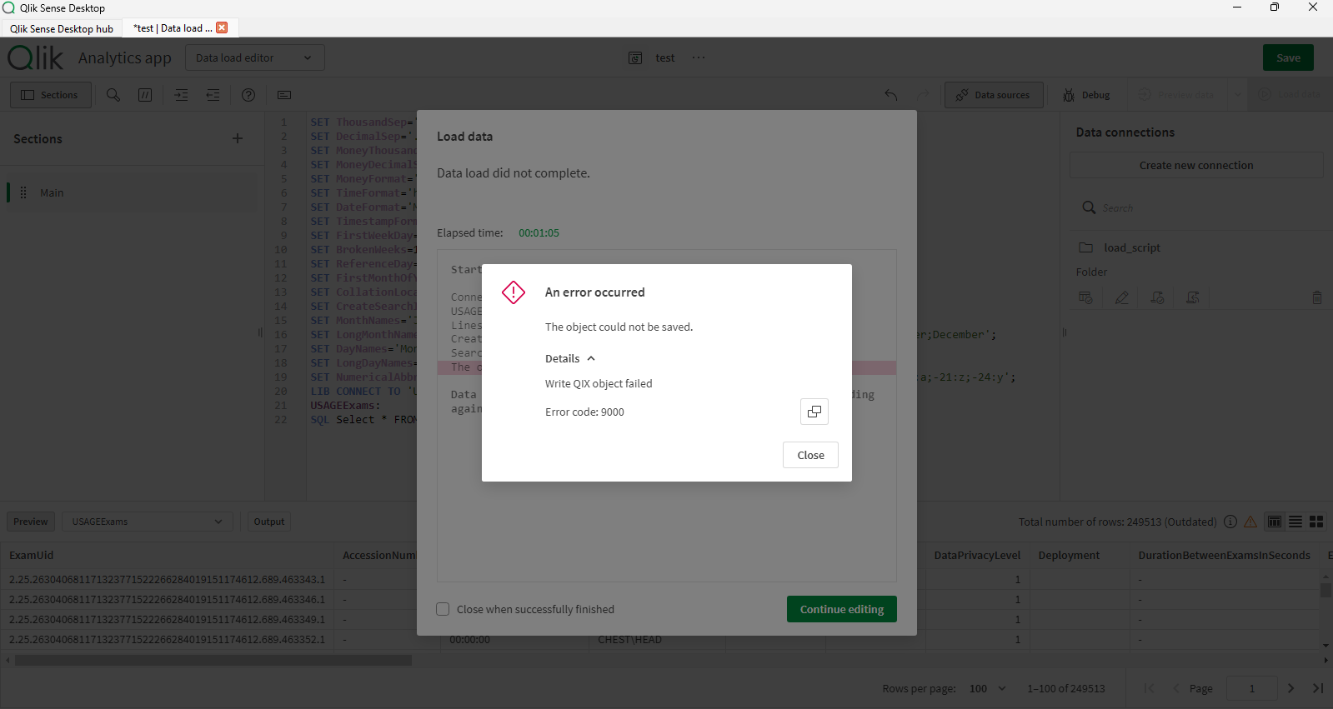The image size is (1333, 709).
Task: Click the page number input field
Action: 1251,688
